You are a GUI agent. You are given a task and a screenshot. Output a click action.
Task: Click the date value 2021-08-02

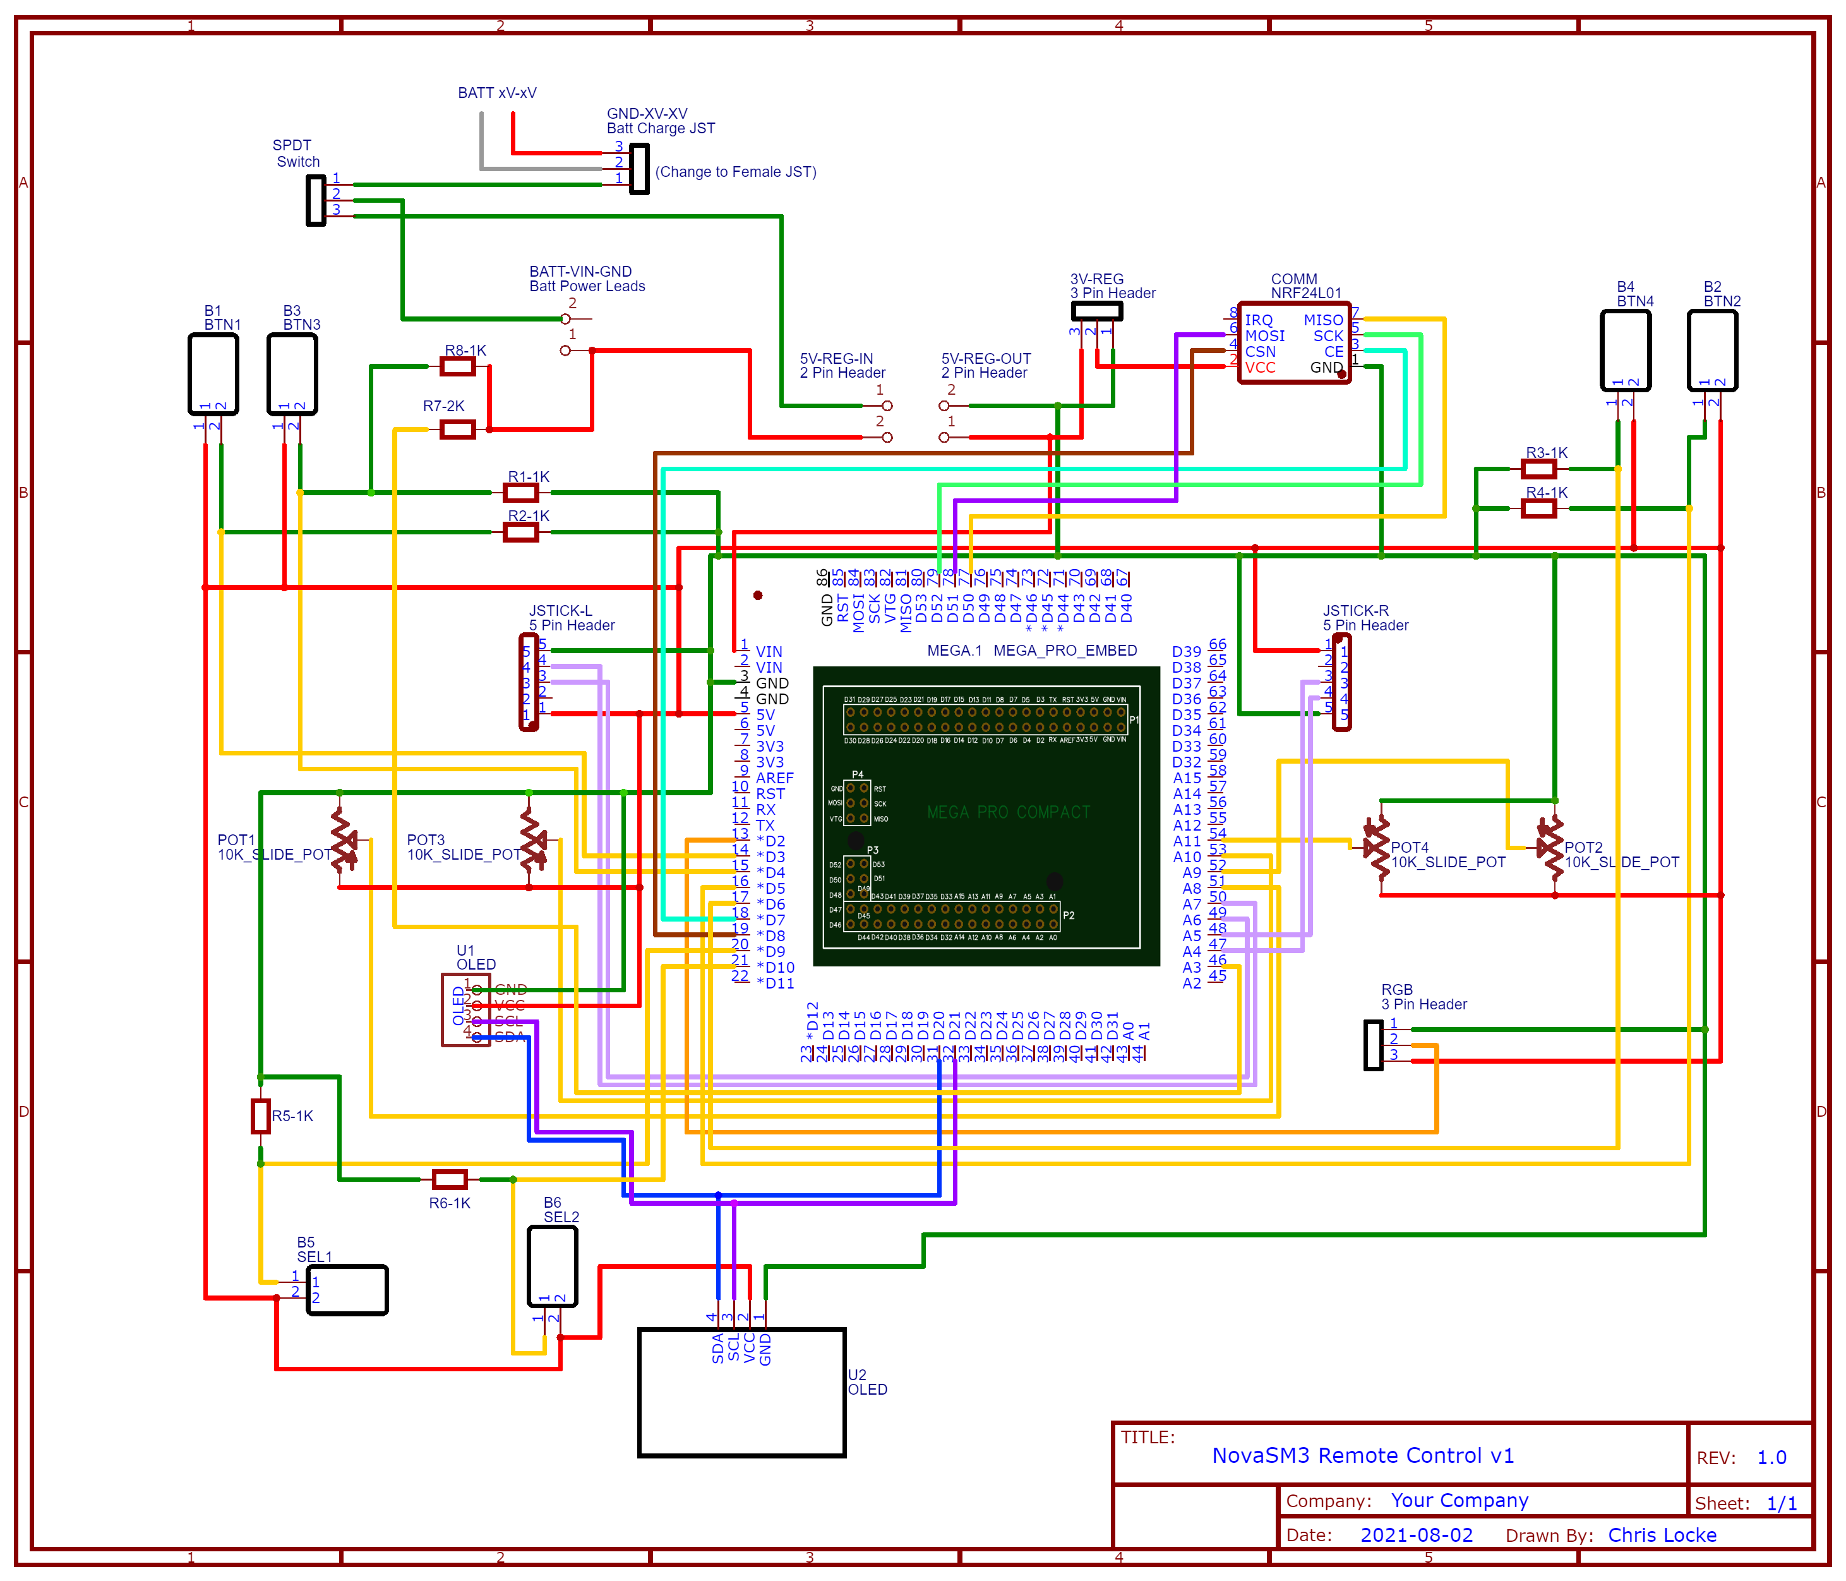[x=1417, y=1535]
